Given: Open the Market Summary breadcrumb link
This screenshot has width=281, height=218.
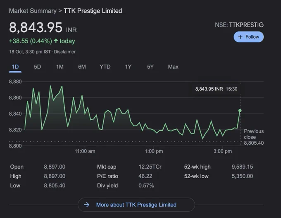Looking at the screenshot, I should 33,11.
